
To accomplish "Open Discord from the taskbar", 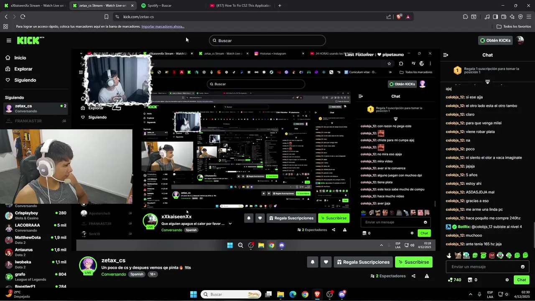I will coord(342,294).
